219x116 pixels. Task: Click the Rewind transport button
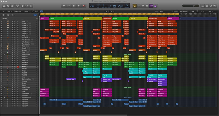pyautogui.click(x=64, y=6)
